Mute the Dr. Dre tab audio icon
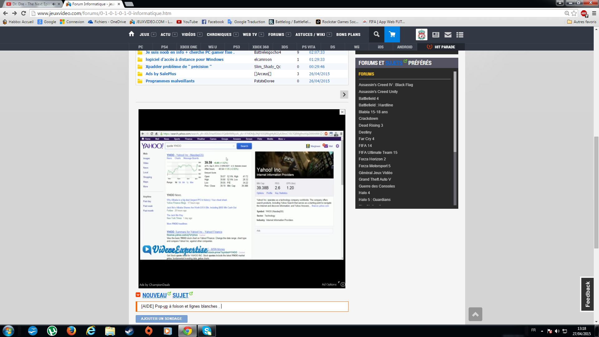The image size is (599, 337). 54,4
